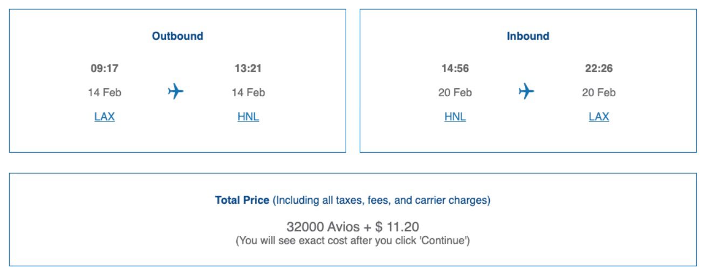Select the 14:56 inbound departure time
Image resolution: width=706 pixels, height=278 pixels.
[x=455, y=68]
